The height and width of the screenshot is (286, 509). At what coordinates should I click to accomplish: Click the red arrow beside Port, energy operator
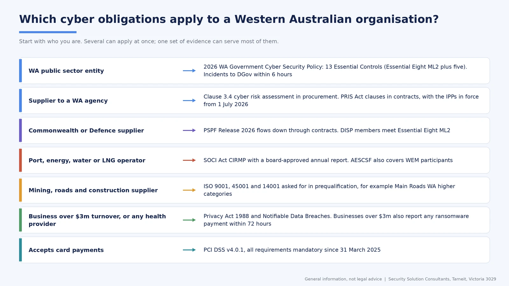pos(189,160)
